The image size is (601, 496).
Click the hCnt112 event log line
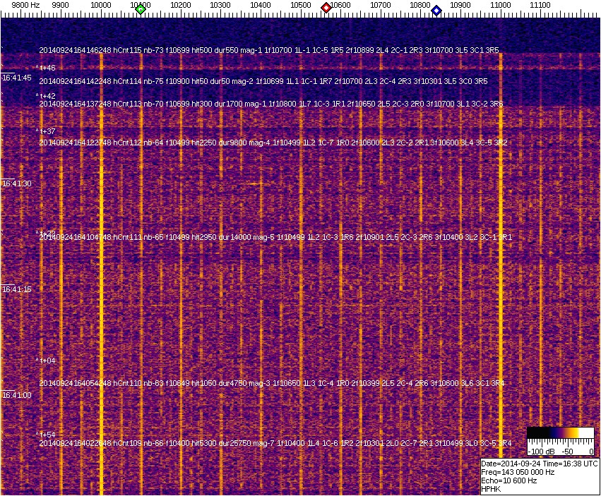pyautogui.click(x=273, y=143)
